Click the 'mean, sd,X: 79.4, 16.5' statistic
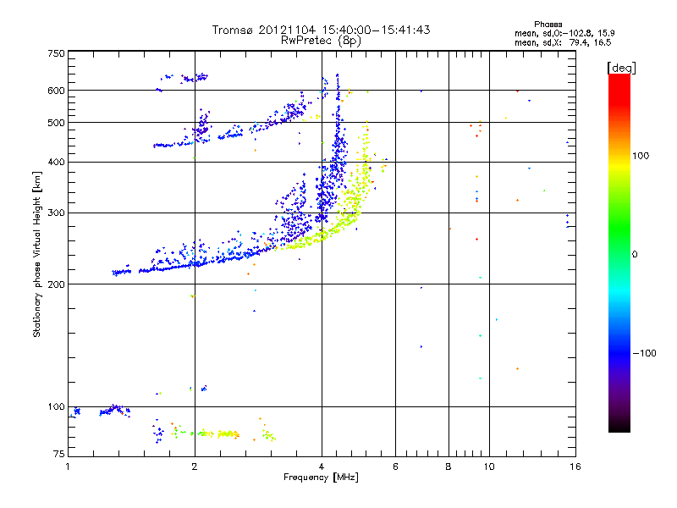The width and height of the screenshot is (677, 508). click(x=563, y=42)
